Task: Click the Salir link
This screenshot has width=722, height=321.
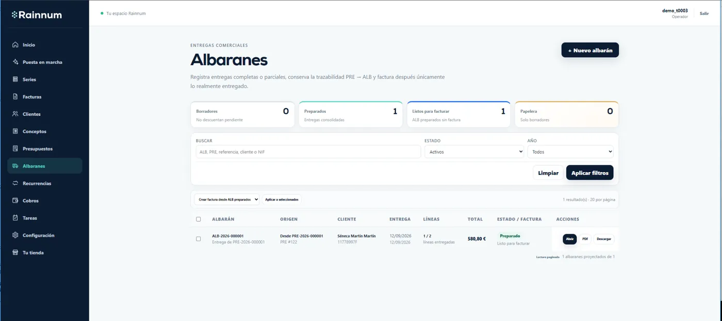Action: click(704, 13)
